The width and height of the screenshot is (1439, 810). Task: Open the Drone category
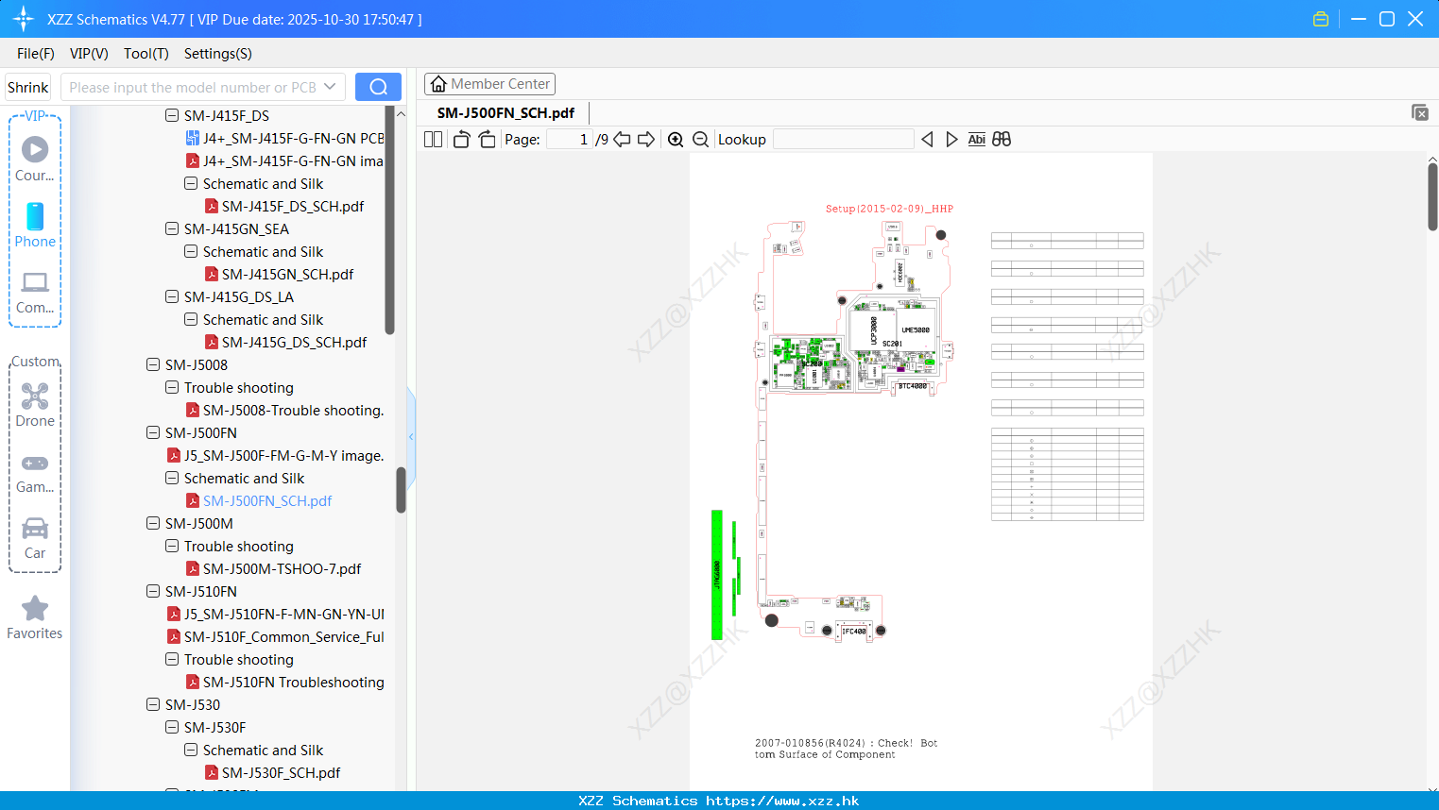click(x=35, y=405)
